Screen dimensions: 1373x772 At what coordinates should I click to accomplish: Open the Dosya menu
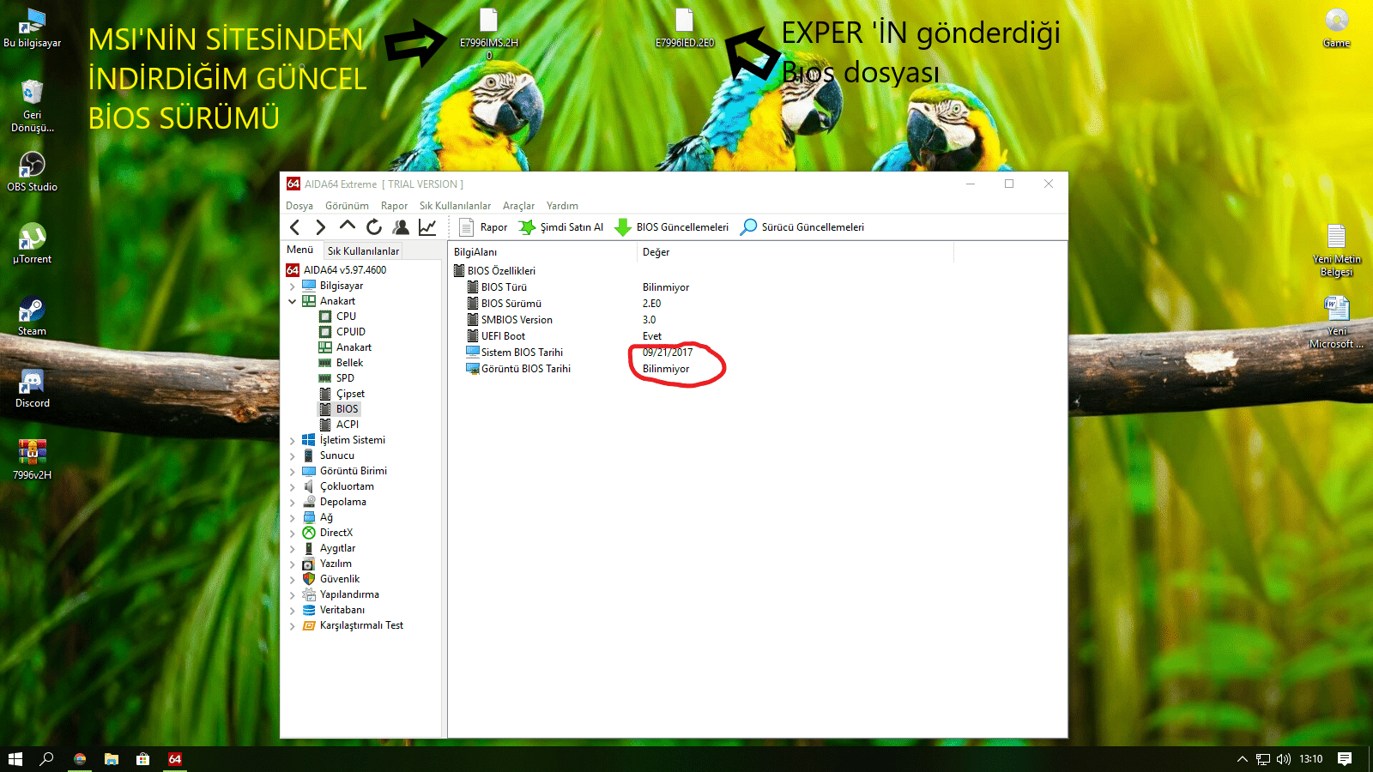299,206
